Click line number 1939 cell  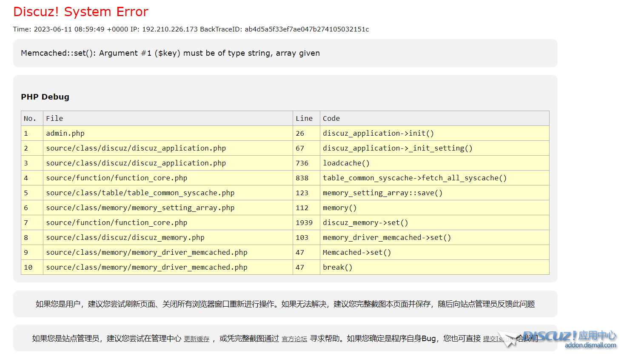click(304, 223)
